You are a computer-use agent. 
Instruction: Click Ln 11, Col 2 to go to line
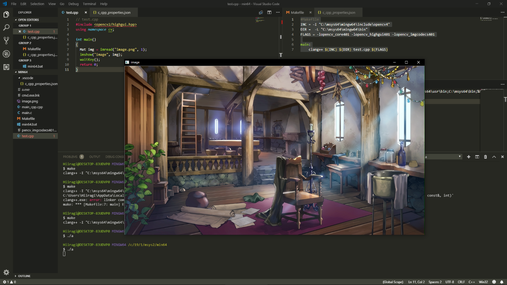416,282
